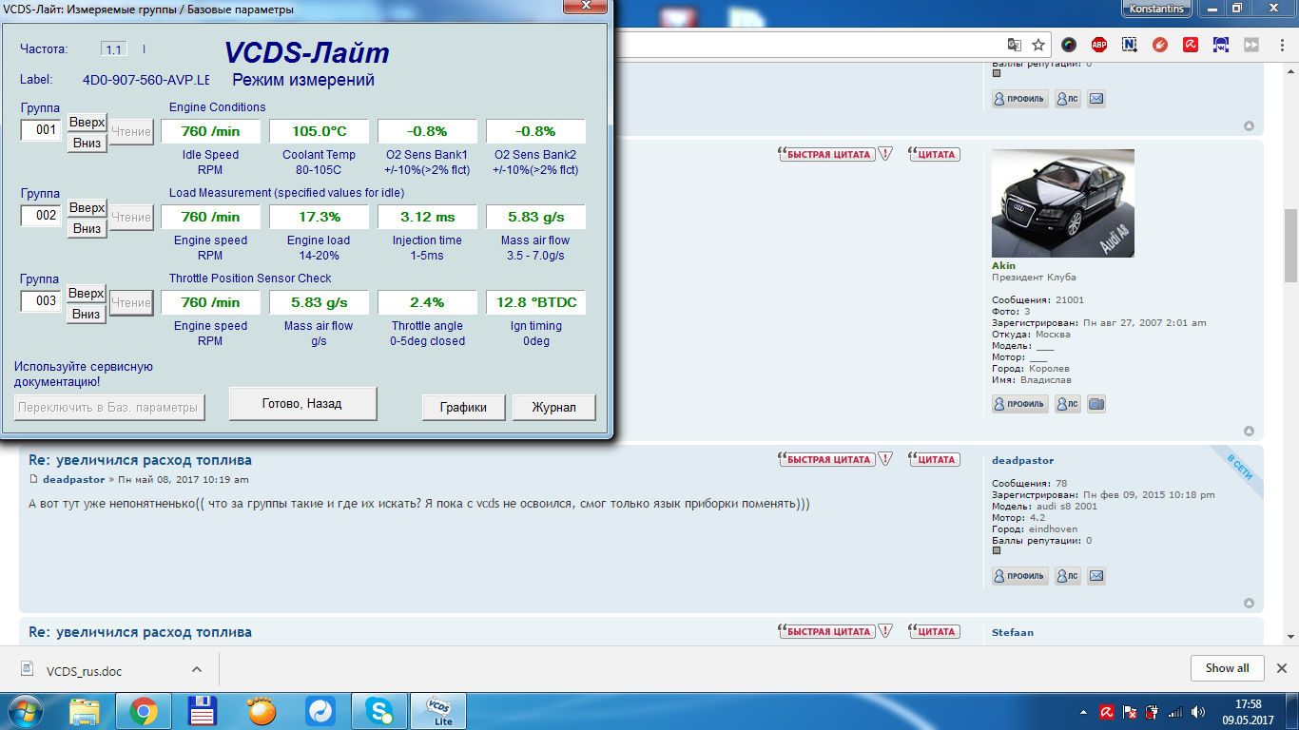Image resolution: width=1299 pixels, height=730 pixels.
Task: Click ПРОФИЛЬ button under Akin's info
Action: pos(1020,404)
